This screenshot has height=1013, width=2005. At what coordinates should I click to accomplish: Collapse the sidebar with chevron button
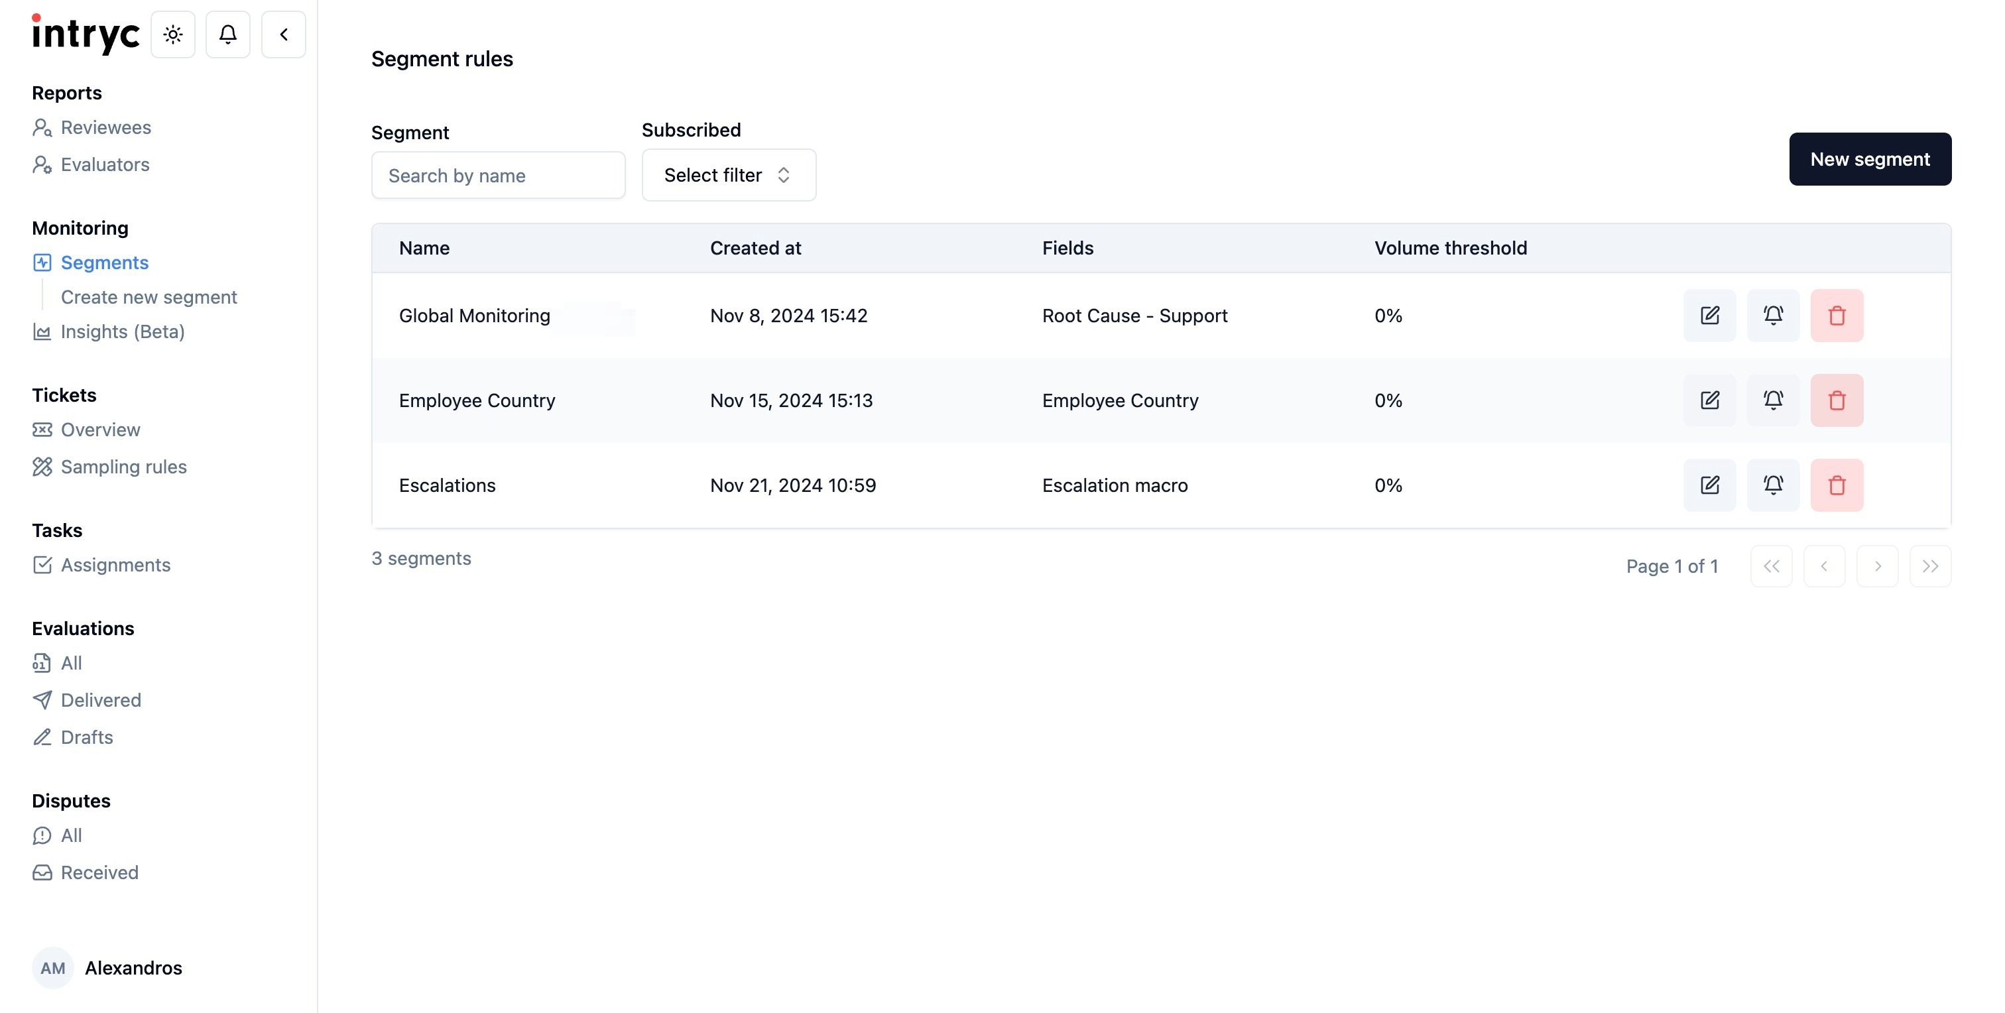point(283,34)
